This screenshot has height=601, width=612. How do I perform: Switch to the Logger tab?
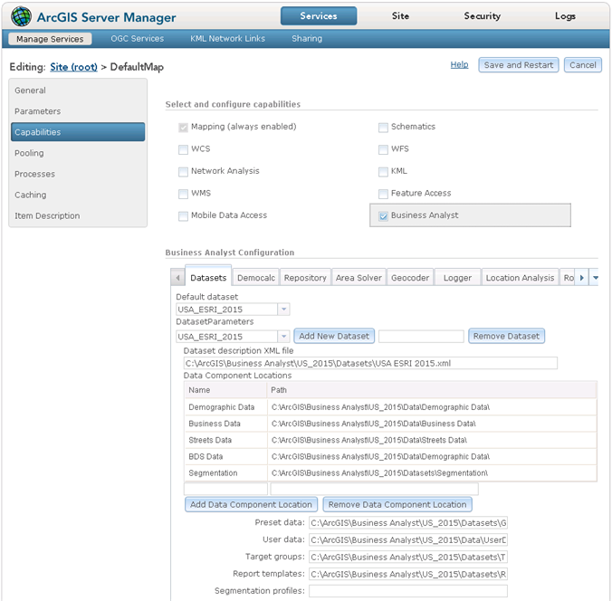tap(457, 278)
